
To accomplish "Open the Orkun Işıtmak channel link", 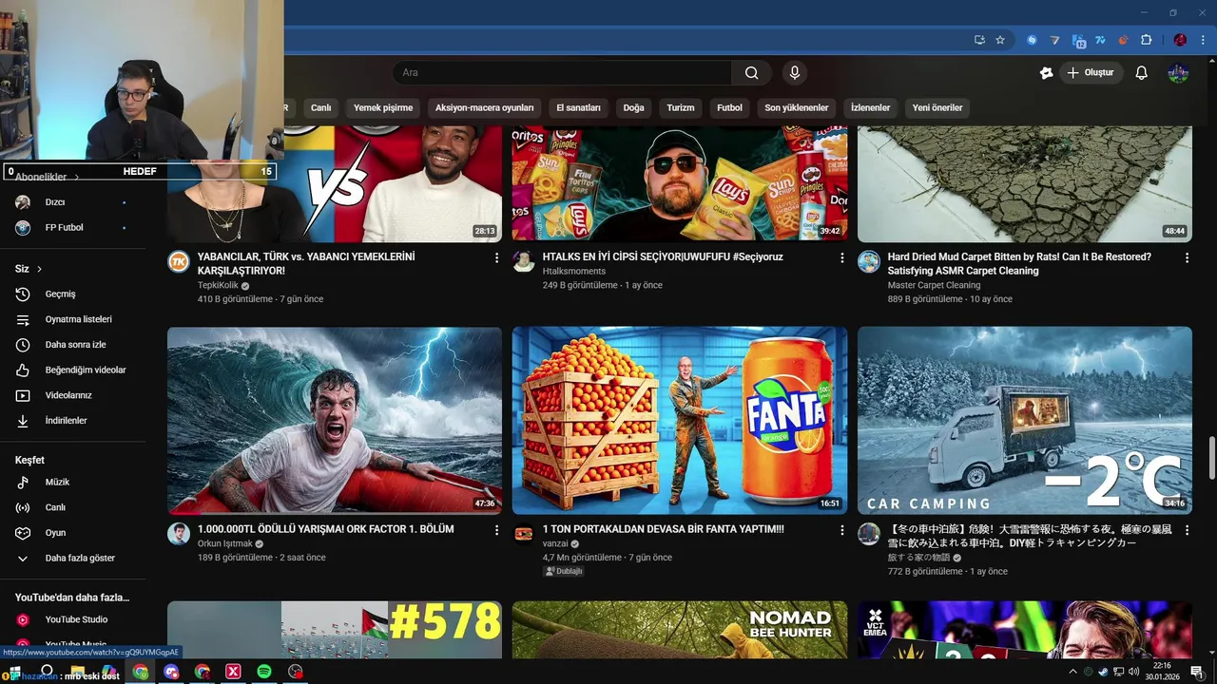I will tap(225, 543).
